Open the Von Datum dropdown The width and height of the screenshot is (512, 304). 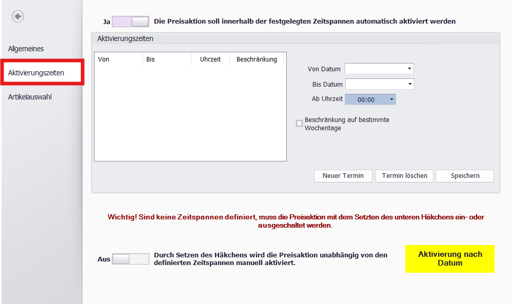(409, 69)
